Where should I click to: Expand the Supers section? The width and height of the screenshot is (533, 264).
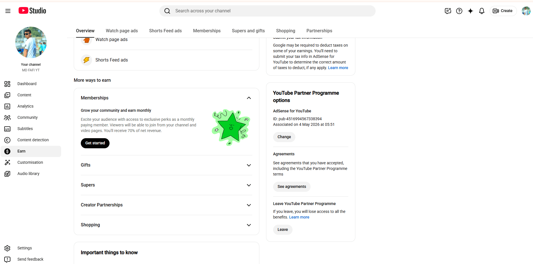[x=249, y=185]
